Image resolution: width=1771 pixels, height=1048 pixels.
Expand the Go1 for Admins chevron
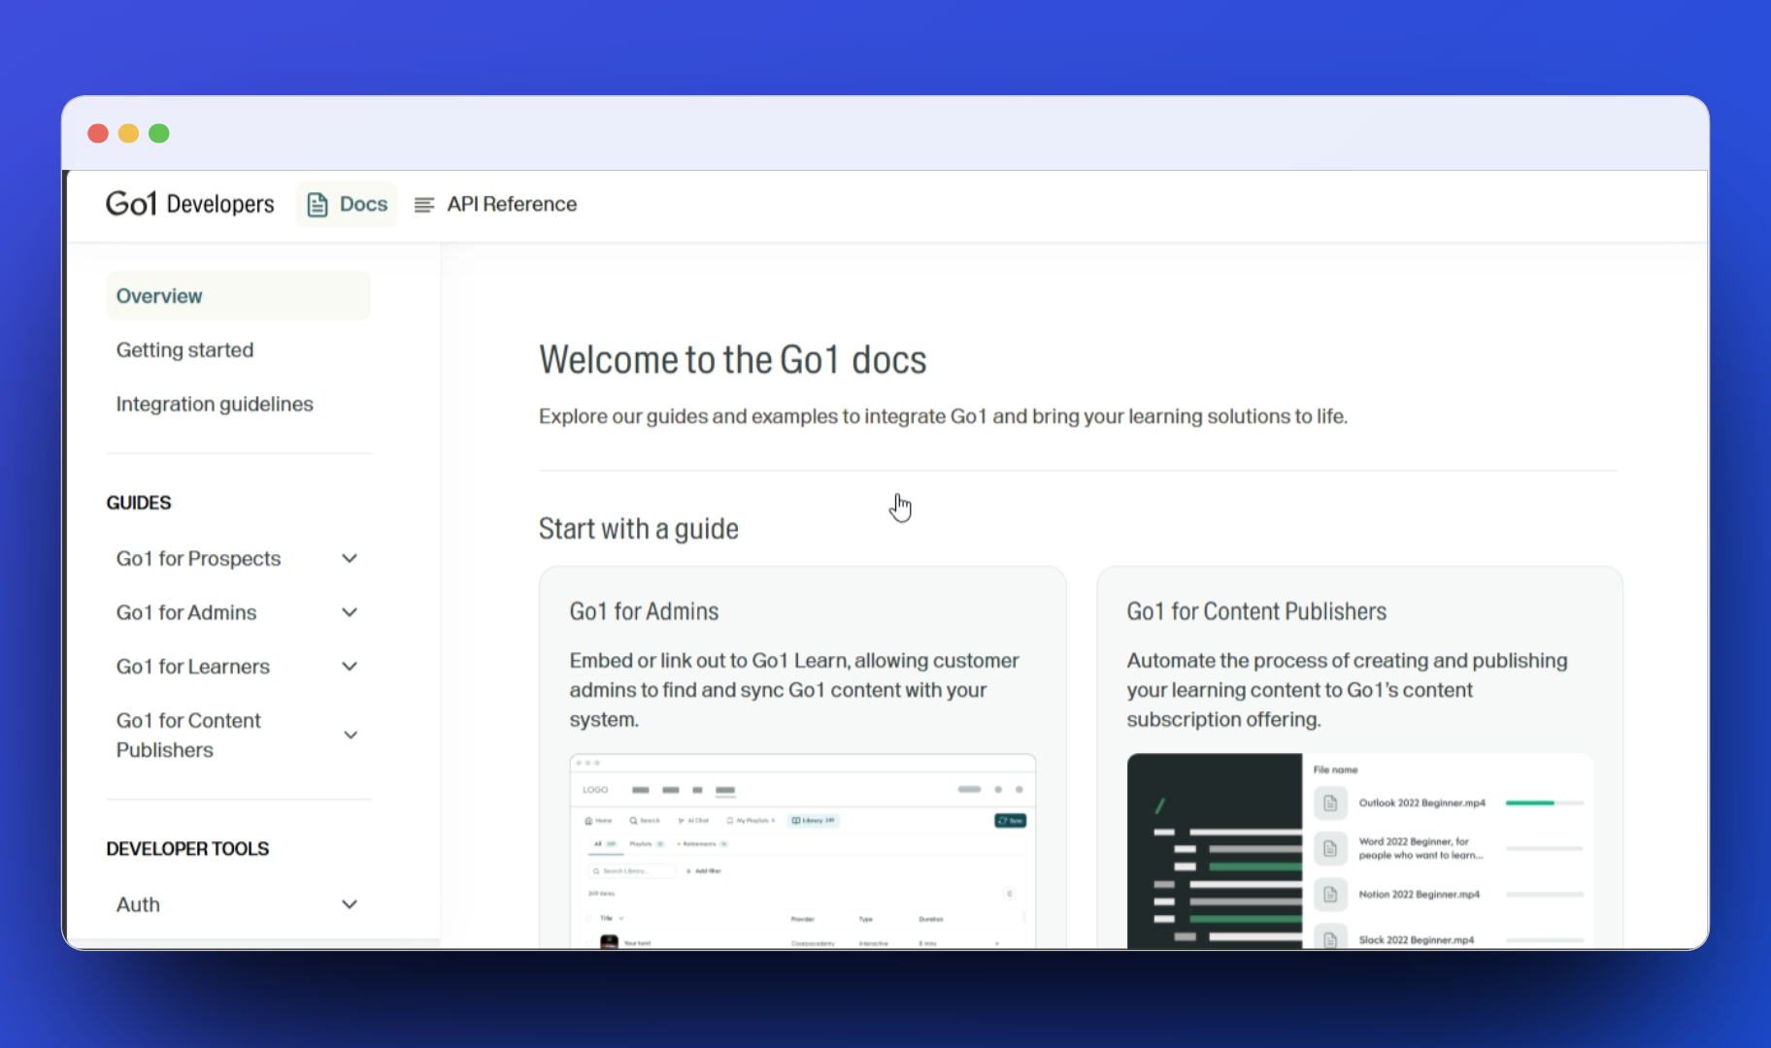coord(350,612)
